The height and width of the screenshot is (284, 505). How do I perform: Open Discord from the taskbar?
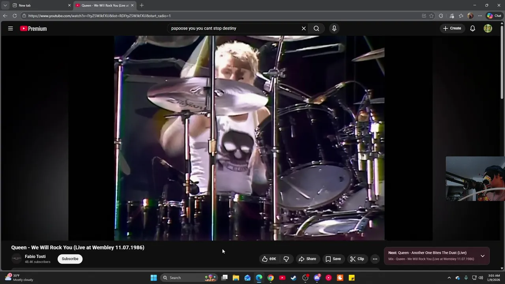point(317,278)
